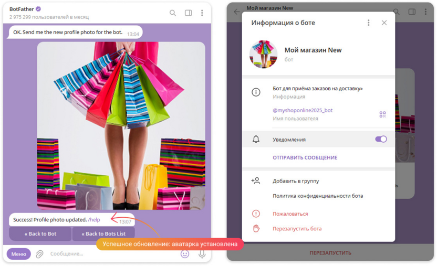Select Пожаловаться report option
The image size is (437, 266).
coord(290,214)
